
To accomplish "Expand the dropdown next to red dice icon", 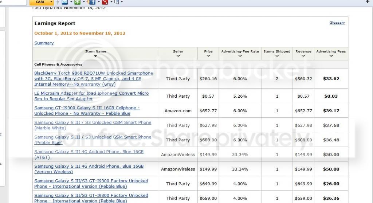I will (x=111, y=2).
